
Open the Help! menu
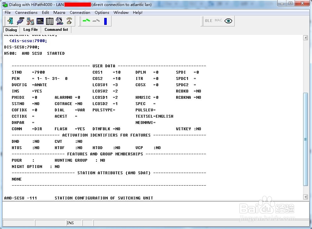coord(137,13)
